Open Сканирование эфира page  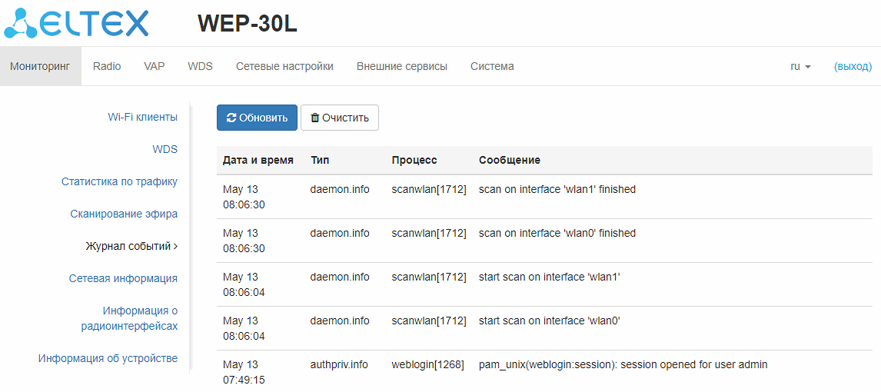tap(124, 214)
